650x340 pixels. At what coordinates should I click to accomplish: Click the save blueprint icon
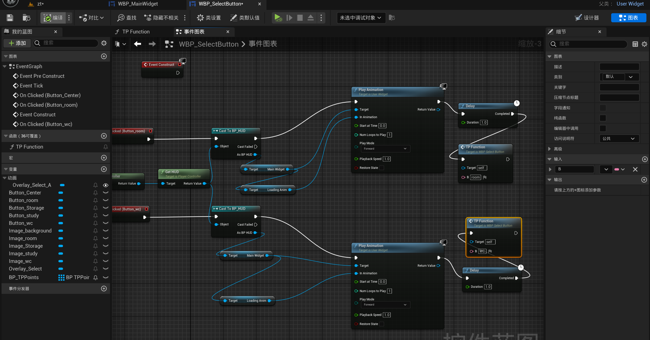(10, 18)
